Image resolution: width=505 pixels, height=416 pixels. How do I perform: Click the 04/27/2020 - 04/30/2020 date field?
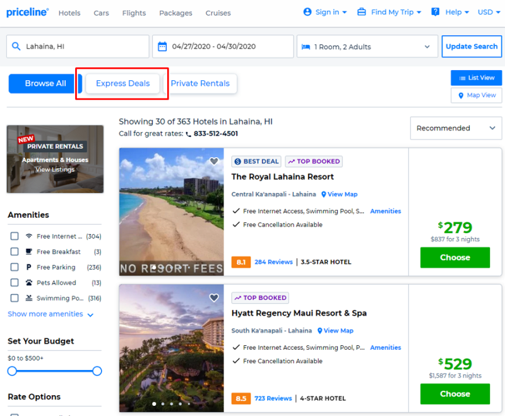223,46
